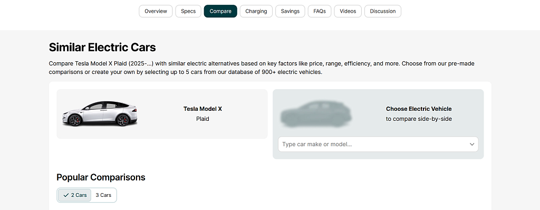Select the 2 Cars comparison option

click(x=75, y=195)
